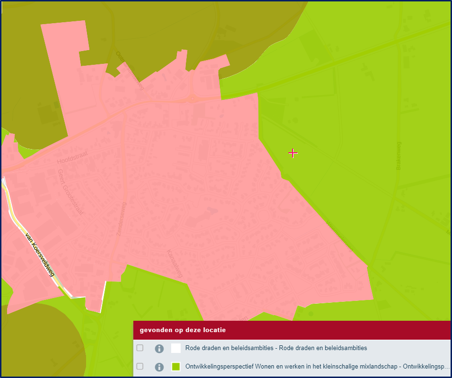
Task: Open Ontwikkelingsperspectief Wonen en werken layer text
Action: click(317, 367)
